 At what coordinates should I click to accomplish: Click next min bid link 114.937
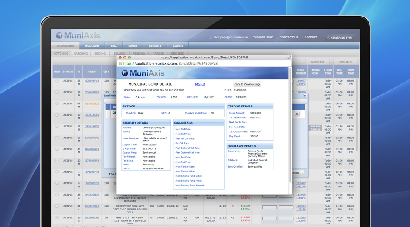301,81
